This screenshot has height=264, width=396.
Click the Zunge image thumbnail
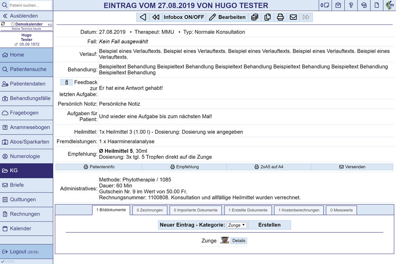point(225,240)
